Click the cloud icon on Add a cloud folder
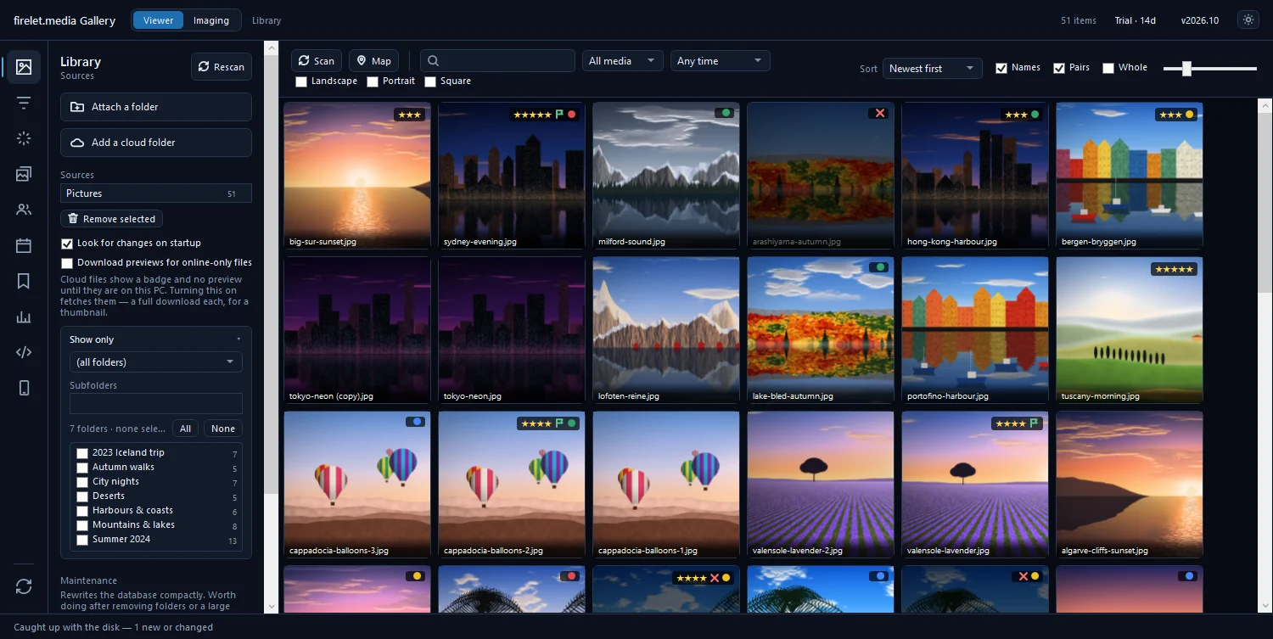Viewport: 1273px width, 639px height. coord(77,143)
